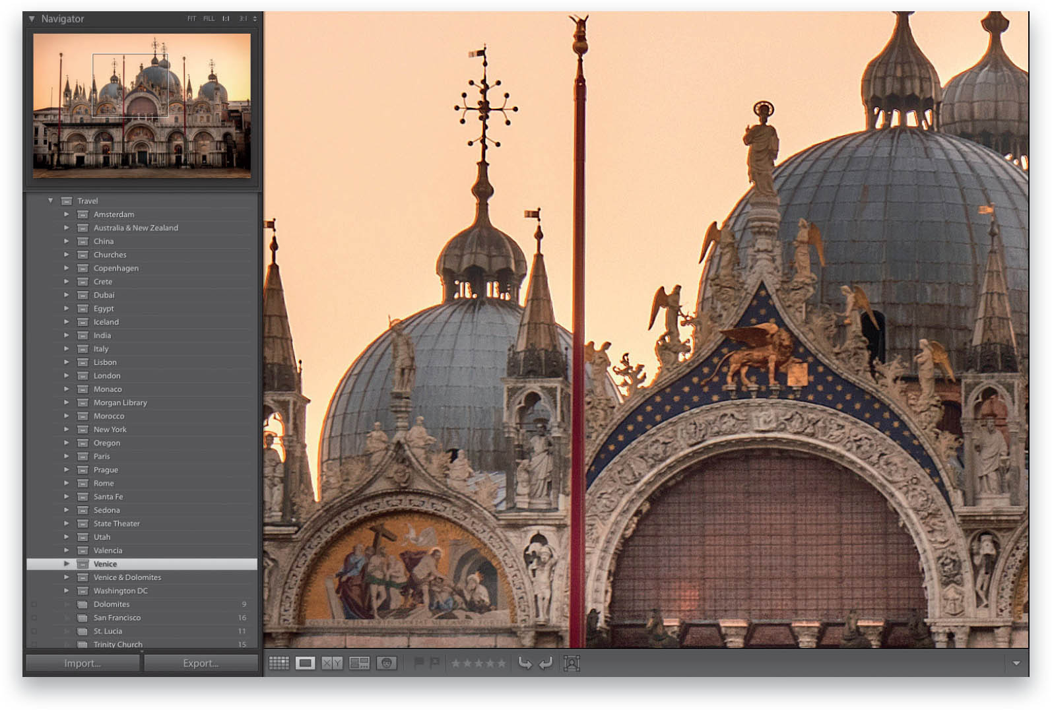This screenshot has width=1052, height=710.
Task: Open the San Francisco collection
Action: (x=142, y=618)
